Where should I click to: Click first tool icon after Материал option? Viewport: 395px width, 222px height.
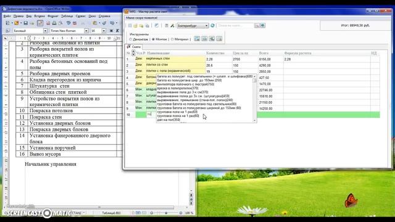[x=197, y=39]
